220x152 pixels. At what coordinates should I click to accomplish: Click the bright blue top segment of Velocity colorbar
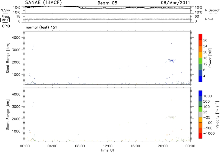[200, 93]
